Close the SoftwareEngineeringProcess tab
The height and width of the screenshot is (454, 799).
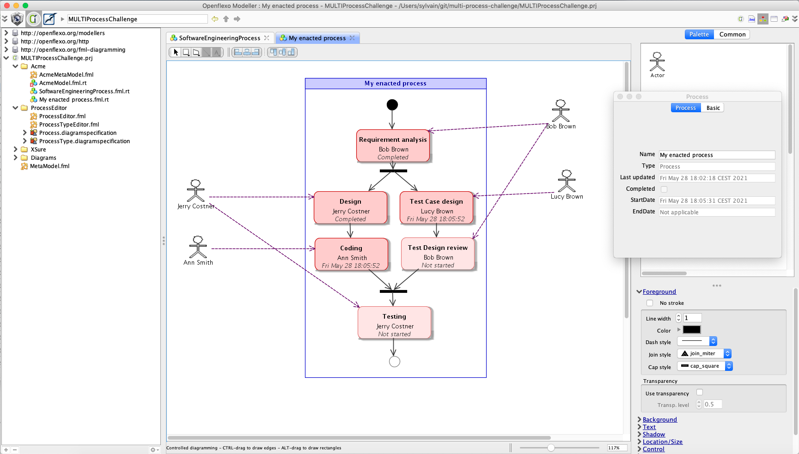pyautogui.click(x=267, y=38)
